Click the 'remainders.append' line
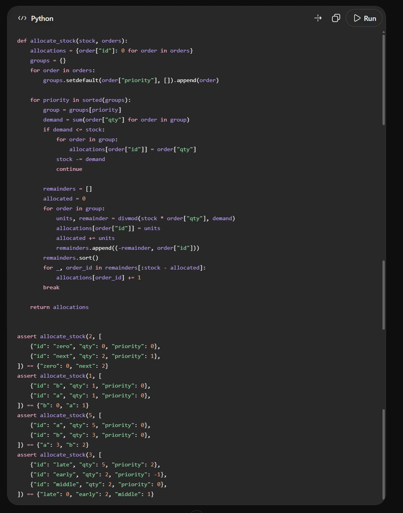This screenshot has width=403, height=513. coord(128,248)
